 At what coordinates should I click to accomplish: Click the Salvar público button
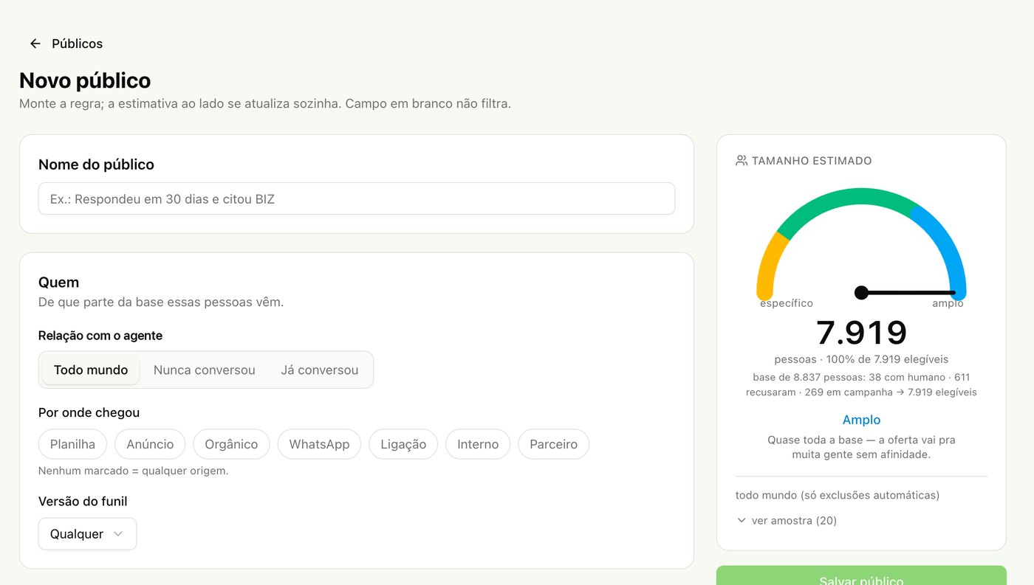coord(861,576)
